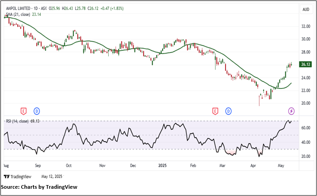Click the dividend marker near March

click(x=228, y=111)
